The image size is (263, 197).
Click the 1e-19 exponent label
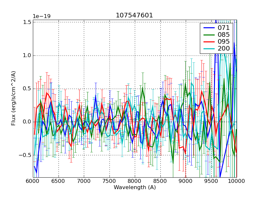point(41,16)
